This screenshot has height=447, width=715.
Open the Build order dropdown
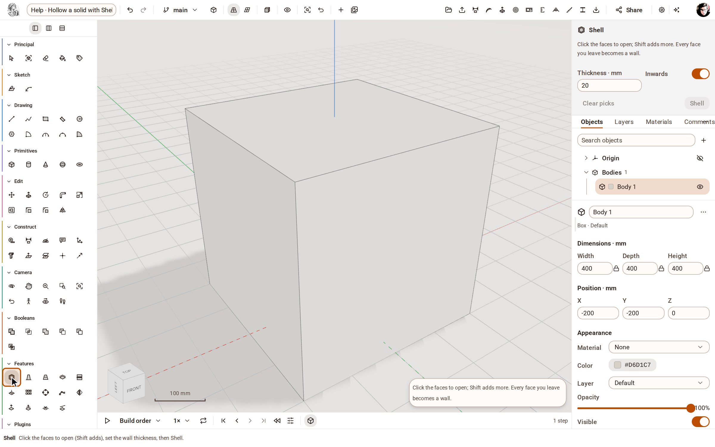pos(140,420)
